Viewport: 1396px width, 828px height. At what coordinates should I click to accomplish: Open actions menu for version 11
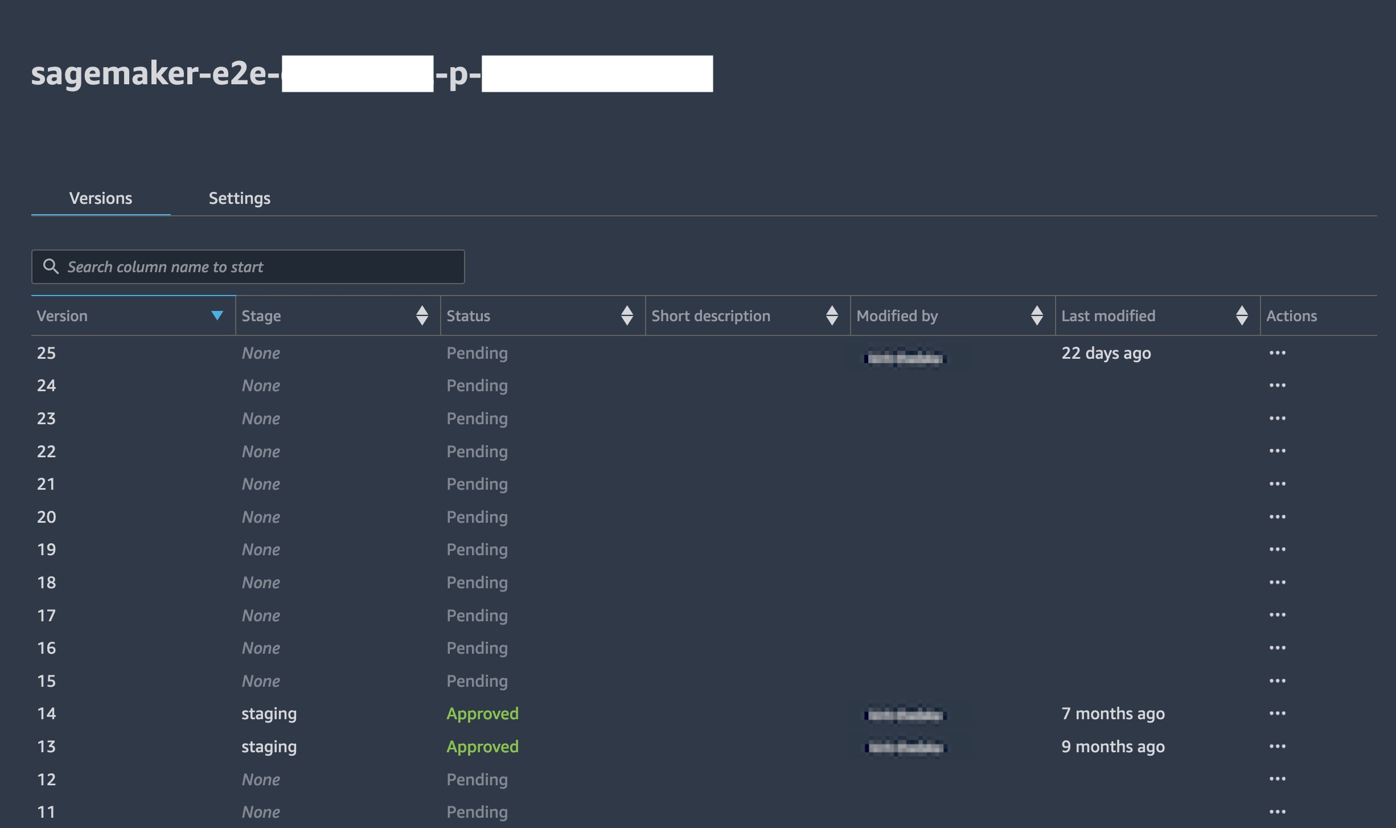tap(1277, 812)
